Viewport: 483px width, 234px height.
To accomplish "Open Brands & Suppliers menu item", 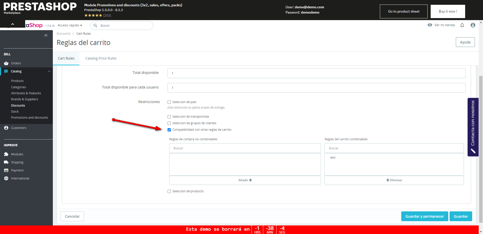I will [24, 99].
